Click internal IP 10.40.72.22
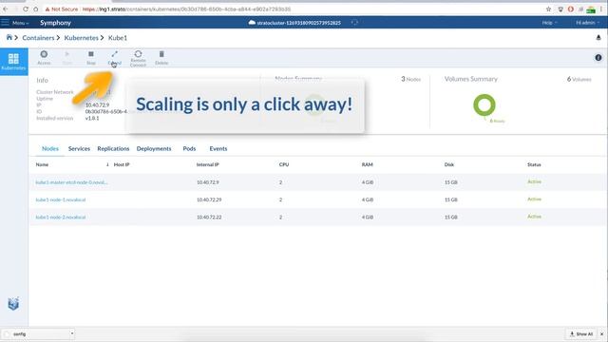Image resolution: width=608 pixels, height=342 pixels. (209, 218)
